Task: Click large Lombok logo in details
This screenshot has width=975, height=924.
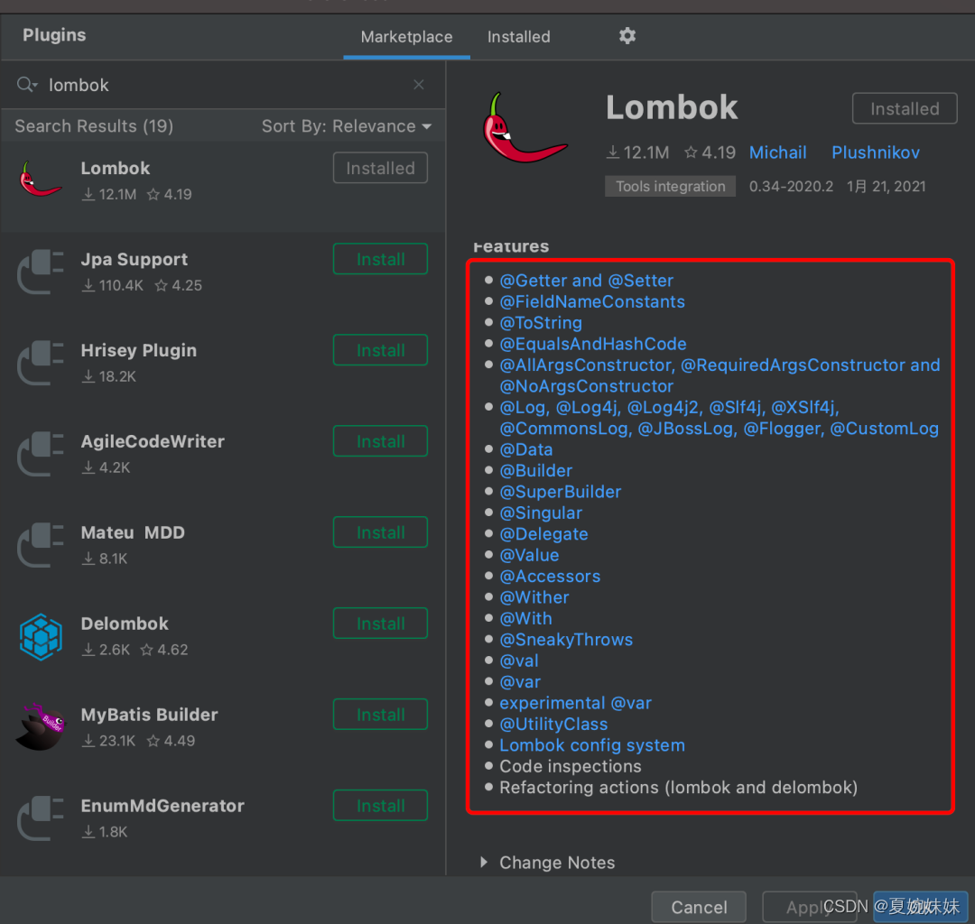Action: point(525,128)
